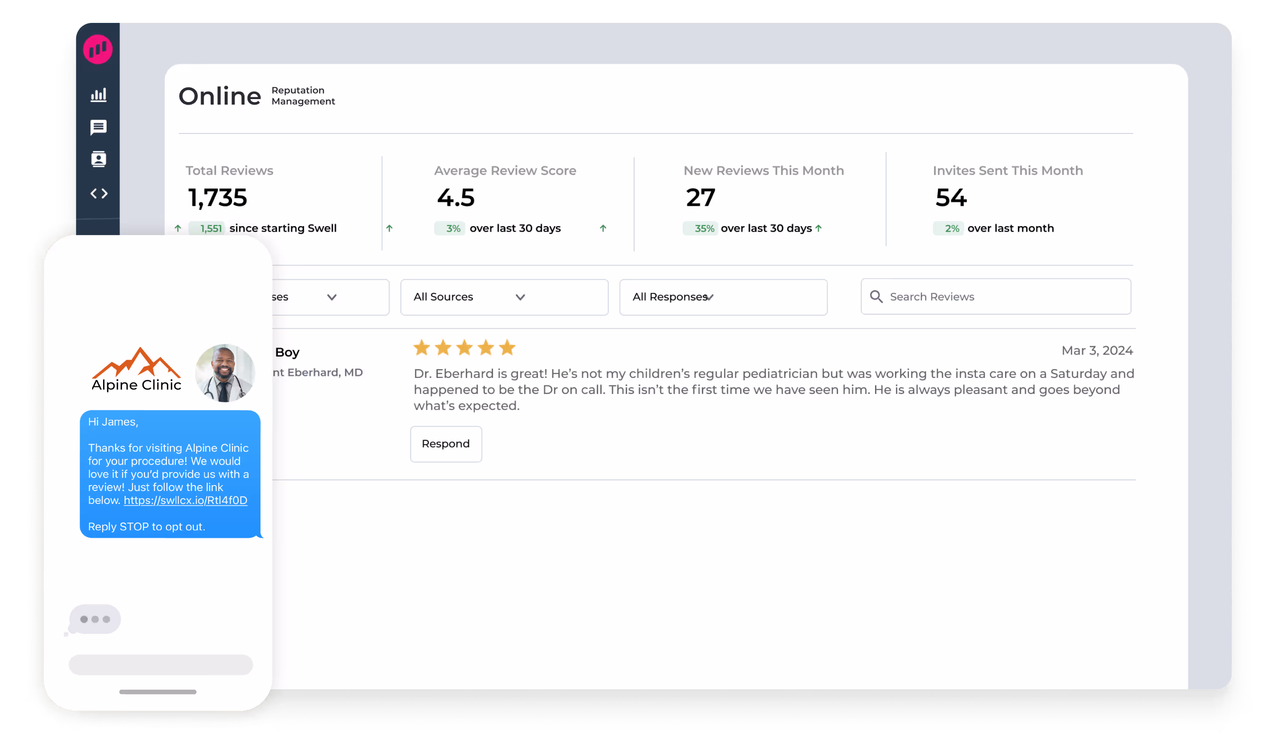Open the swllcx.io review link in message
Image resolution: width=1275 pixels, height=735 pixels.
tap(185, 500)
